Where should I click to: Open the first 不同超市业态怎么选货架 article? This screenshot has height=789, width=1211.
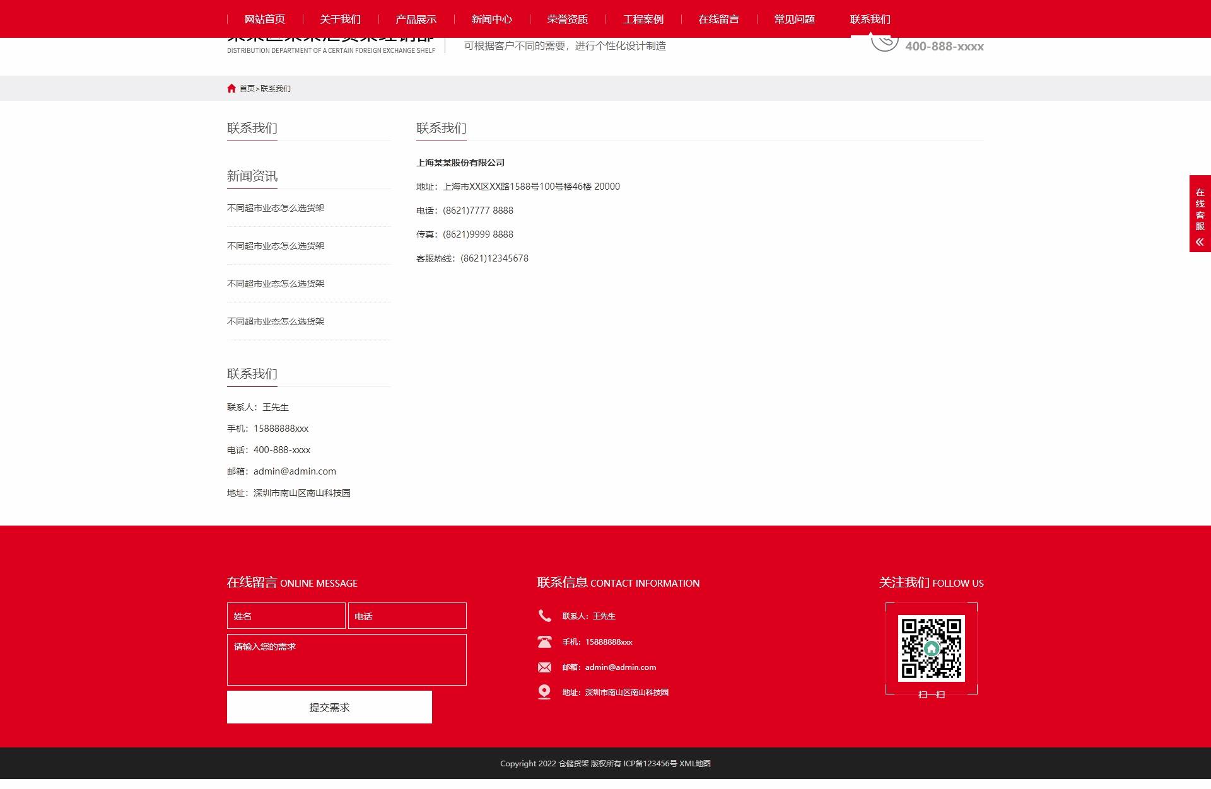[x=275, y=207]
